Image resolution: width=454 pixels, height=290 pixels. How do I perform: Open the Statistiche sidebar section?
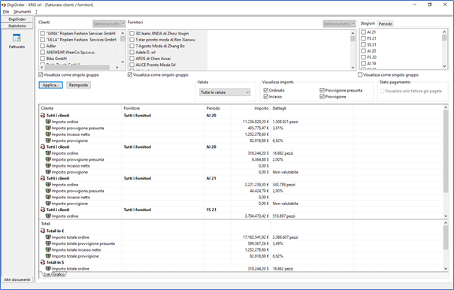(17, 26)
